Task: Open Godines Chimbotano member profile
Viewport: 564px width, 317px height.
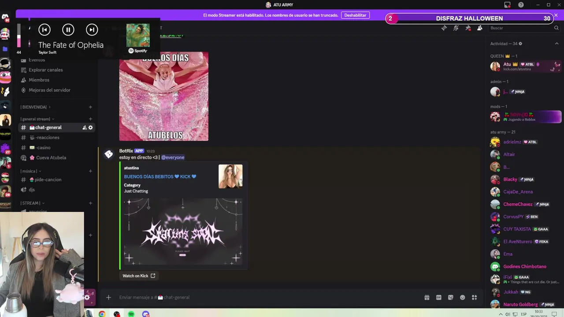Action: click(x=525, y=267)
